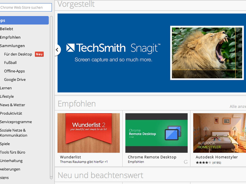Click the (4195) review count
This screenshot has width=246, height=184.
(217, 163)
